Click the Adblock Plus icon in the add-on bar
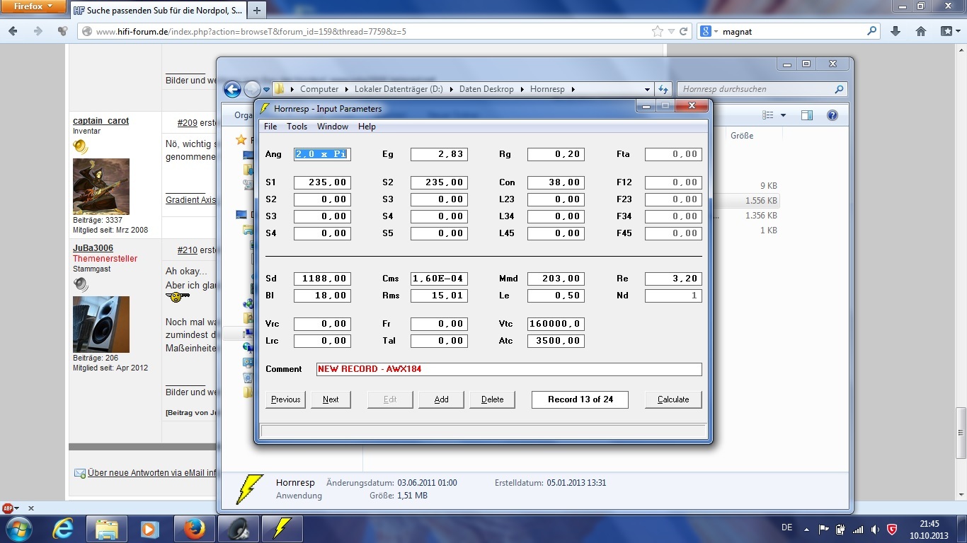967x543 pixels. click(x=8, y=508)
